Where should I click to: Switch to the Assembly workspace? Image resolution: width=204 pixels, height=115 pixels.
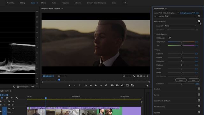[10, 3]
